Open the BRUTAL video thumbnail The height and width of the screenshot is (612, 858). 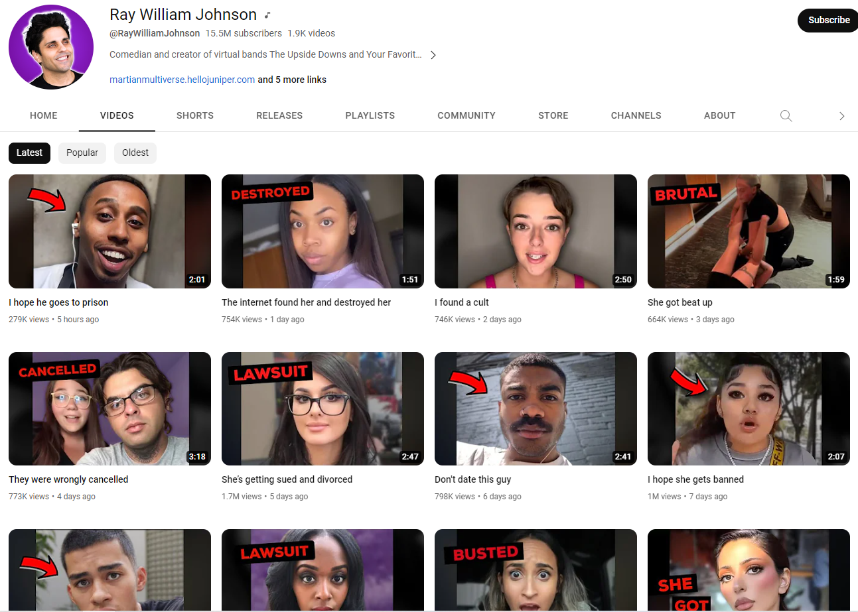749,231
